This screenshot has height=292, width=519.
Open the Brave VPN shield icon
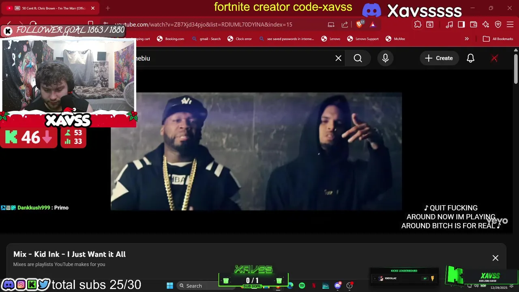498,24
